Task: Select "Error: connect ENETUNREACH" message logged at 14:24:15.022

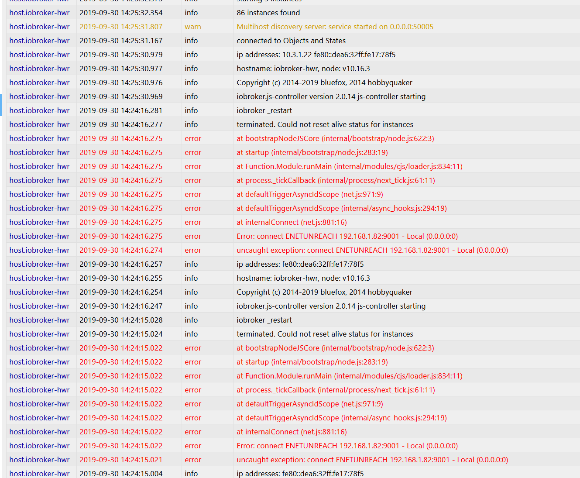Action: 347,446
